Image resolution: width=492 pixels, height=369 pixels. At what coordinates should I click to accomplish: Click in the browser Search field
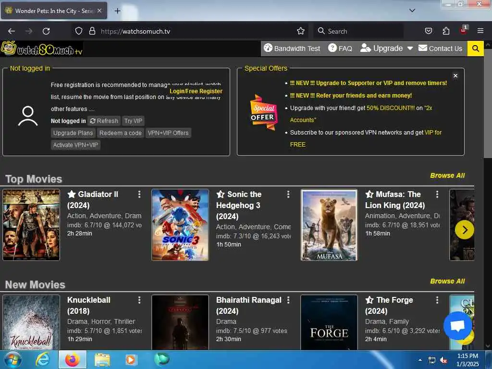(x=358, y=31)
